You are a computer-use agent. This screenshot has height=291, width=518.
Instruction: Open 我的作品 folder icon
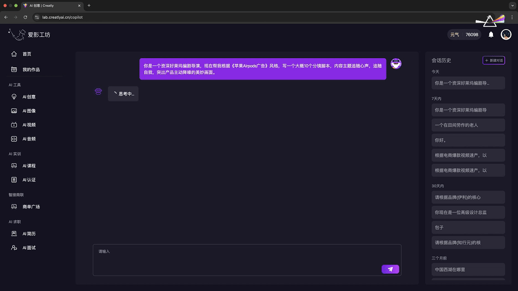point(14,69)
